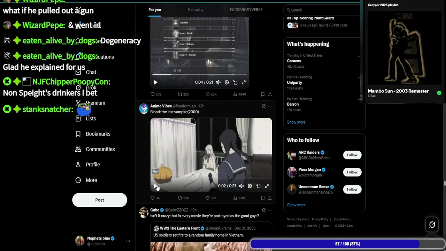
Task: Open the Terms of Service link
Action: 297,219
